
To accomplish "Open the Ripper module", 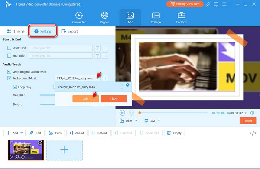I will [104, 18].
